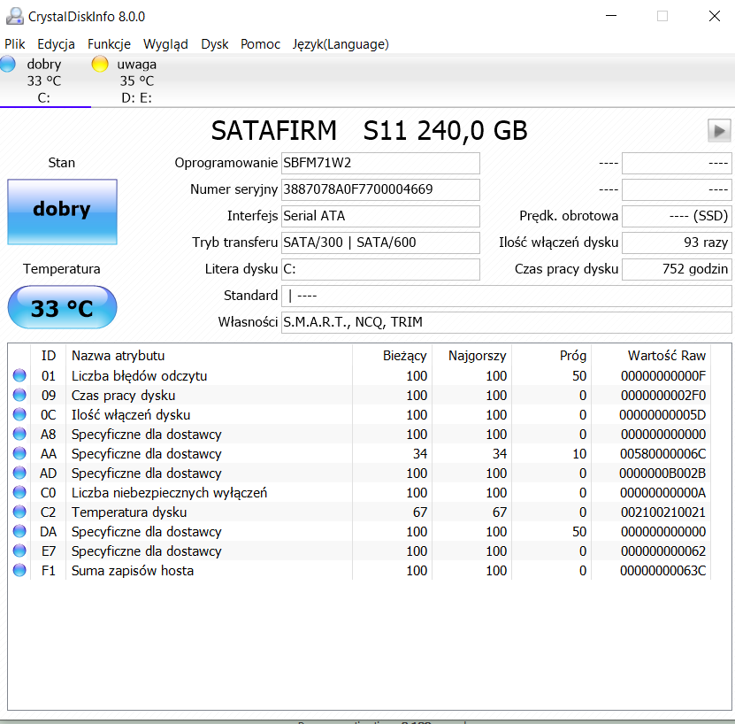Screen dimensions: 735x724
Task: Click the Tryb transferu field
Action: 380,243
